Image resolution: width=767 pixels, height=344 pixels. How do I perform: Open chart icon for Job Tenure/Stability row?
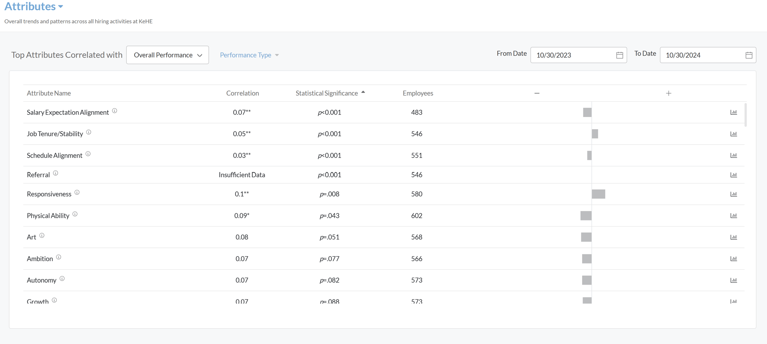733,134
